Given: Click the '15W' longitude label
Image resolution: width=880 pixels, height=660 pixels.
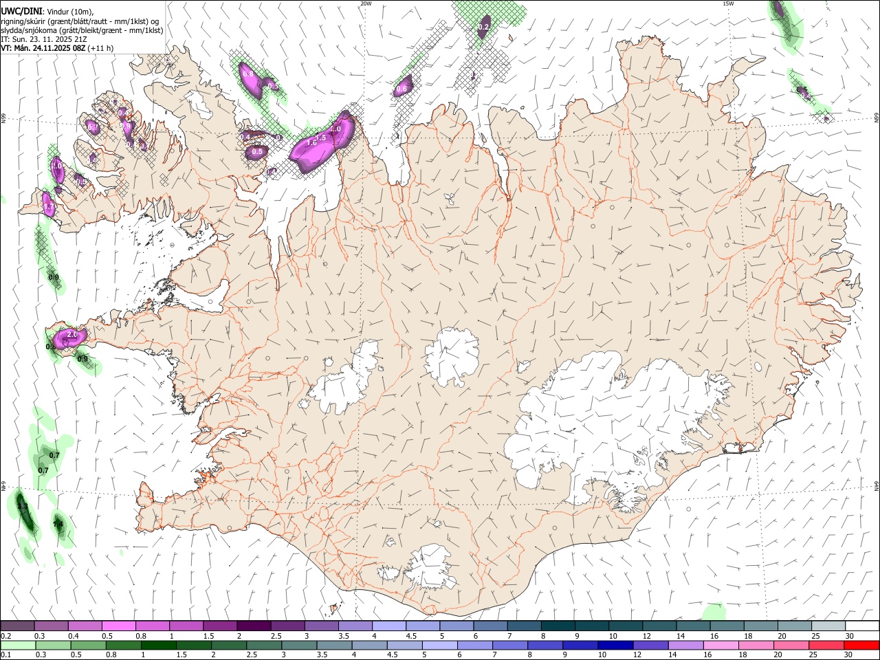Looking at the screenshot, I should (x=728, y=3).
